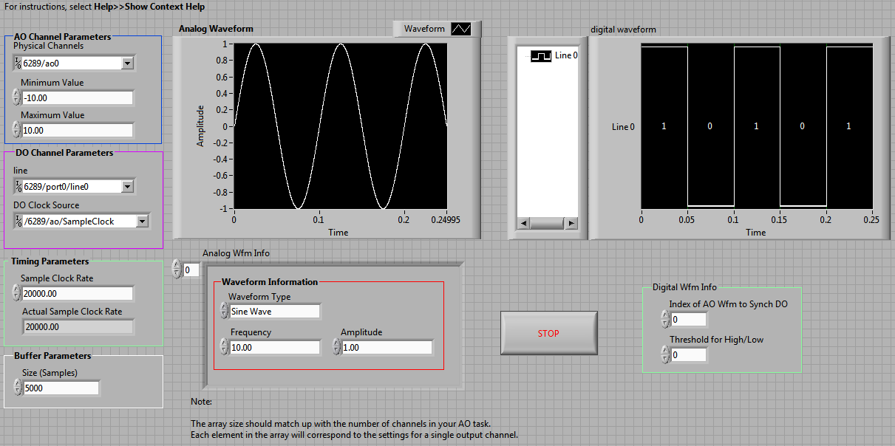This screenshot has width=895, height=446.
Task: Open the DO Clock Source dropdown arrow
Action: pos(143,221)
